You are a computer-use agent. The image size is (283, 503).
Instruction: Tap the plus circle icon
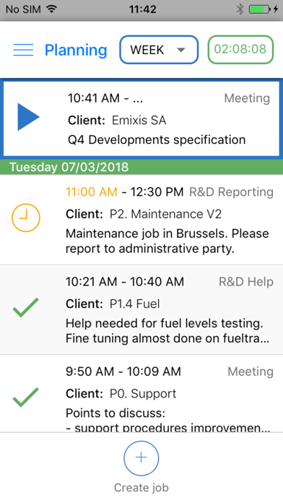pyautogui.click(x=141, y=457)
